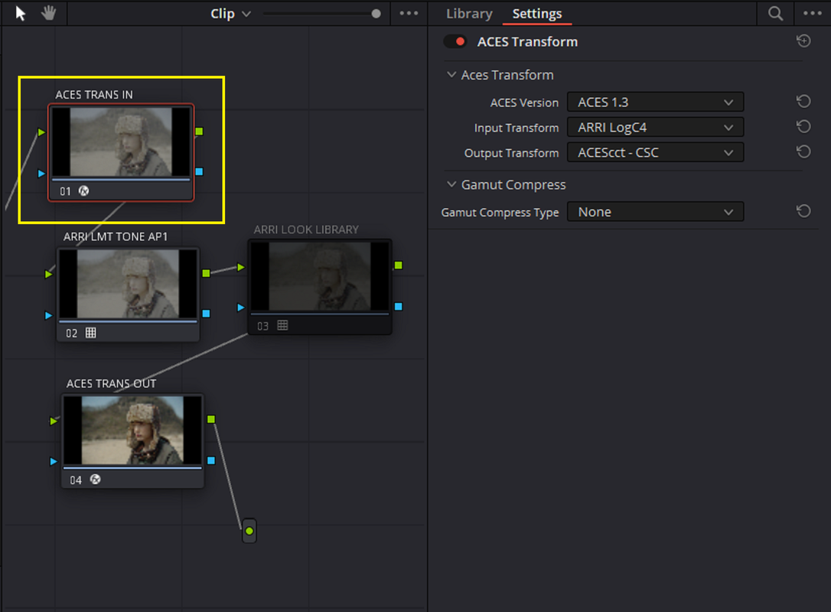Switch to the Settings tab
The width and height of the screenshot is (831, 612).
coord(537,13)
